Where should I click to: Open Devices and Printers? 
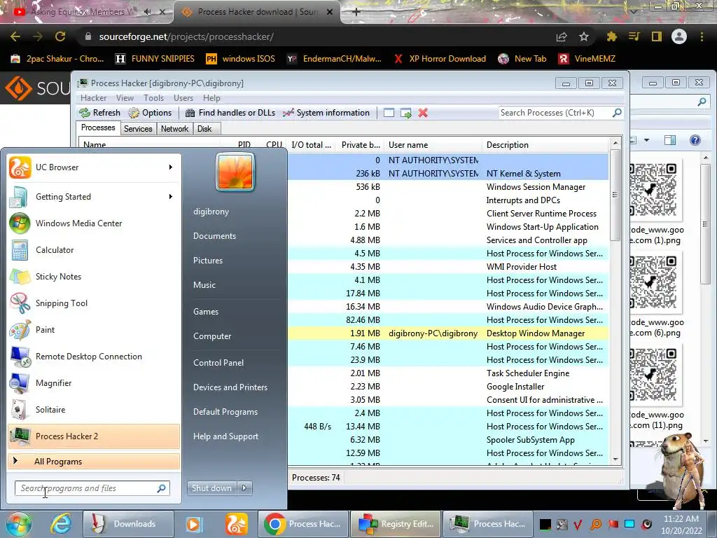click(230, 387)
